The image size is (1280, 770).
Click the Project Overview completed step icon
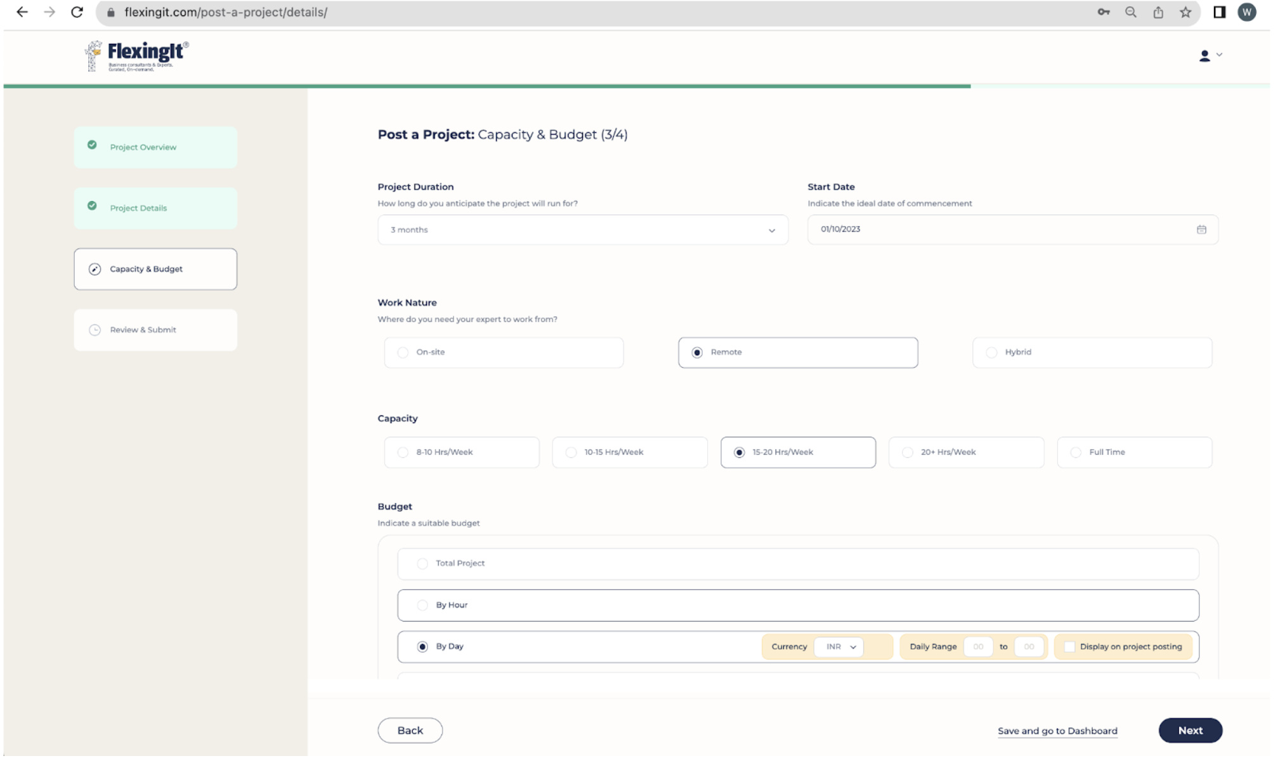tap(93, 145)
